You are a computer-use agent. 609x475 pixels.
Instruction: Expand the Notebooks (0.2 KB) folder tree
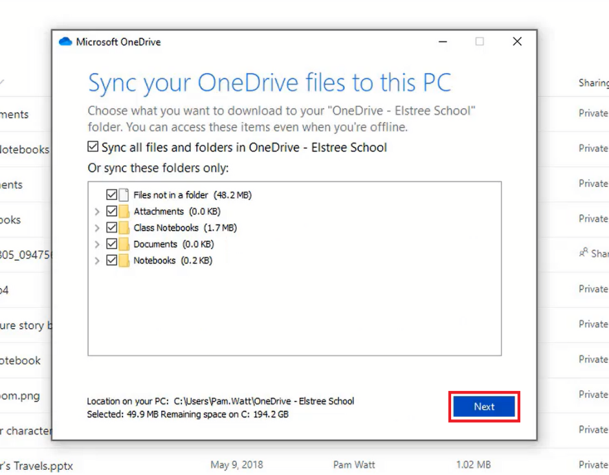coord(97,261)
